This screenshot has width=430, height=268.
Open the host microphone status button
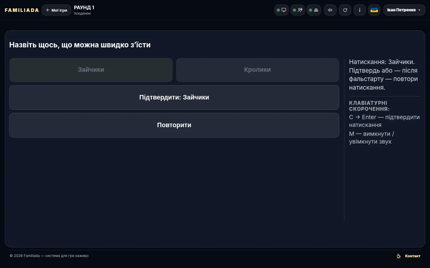pos(298,10)
